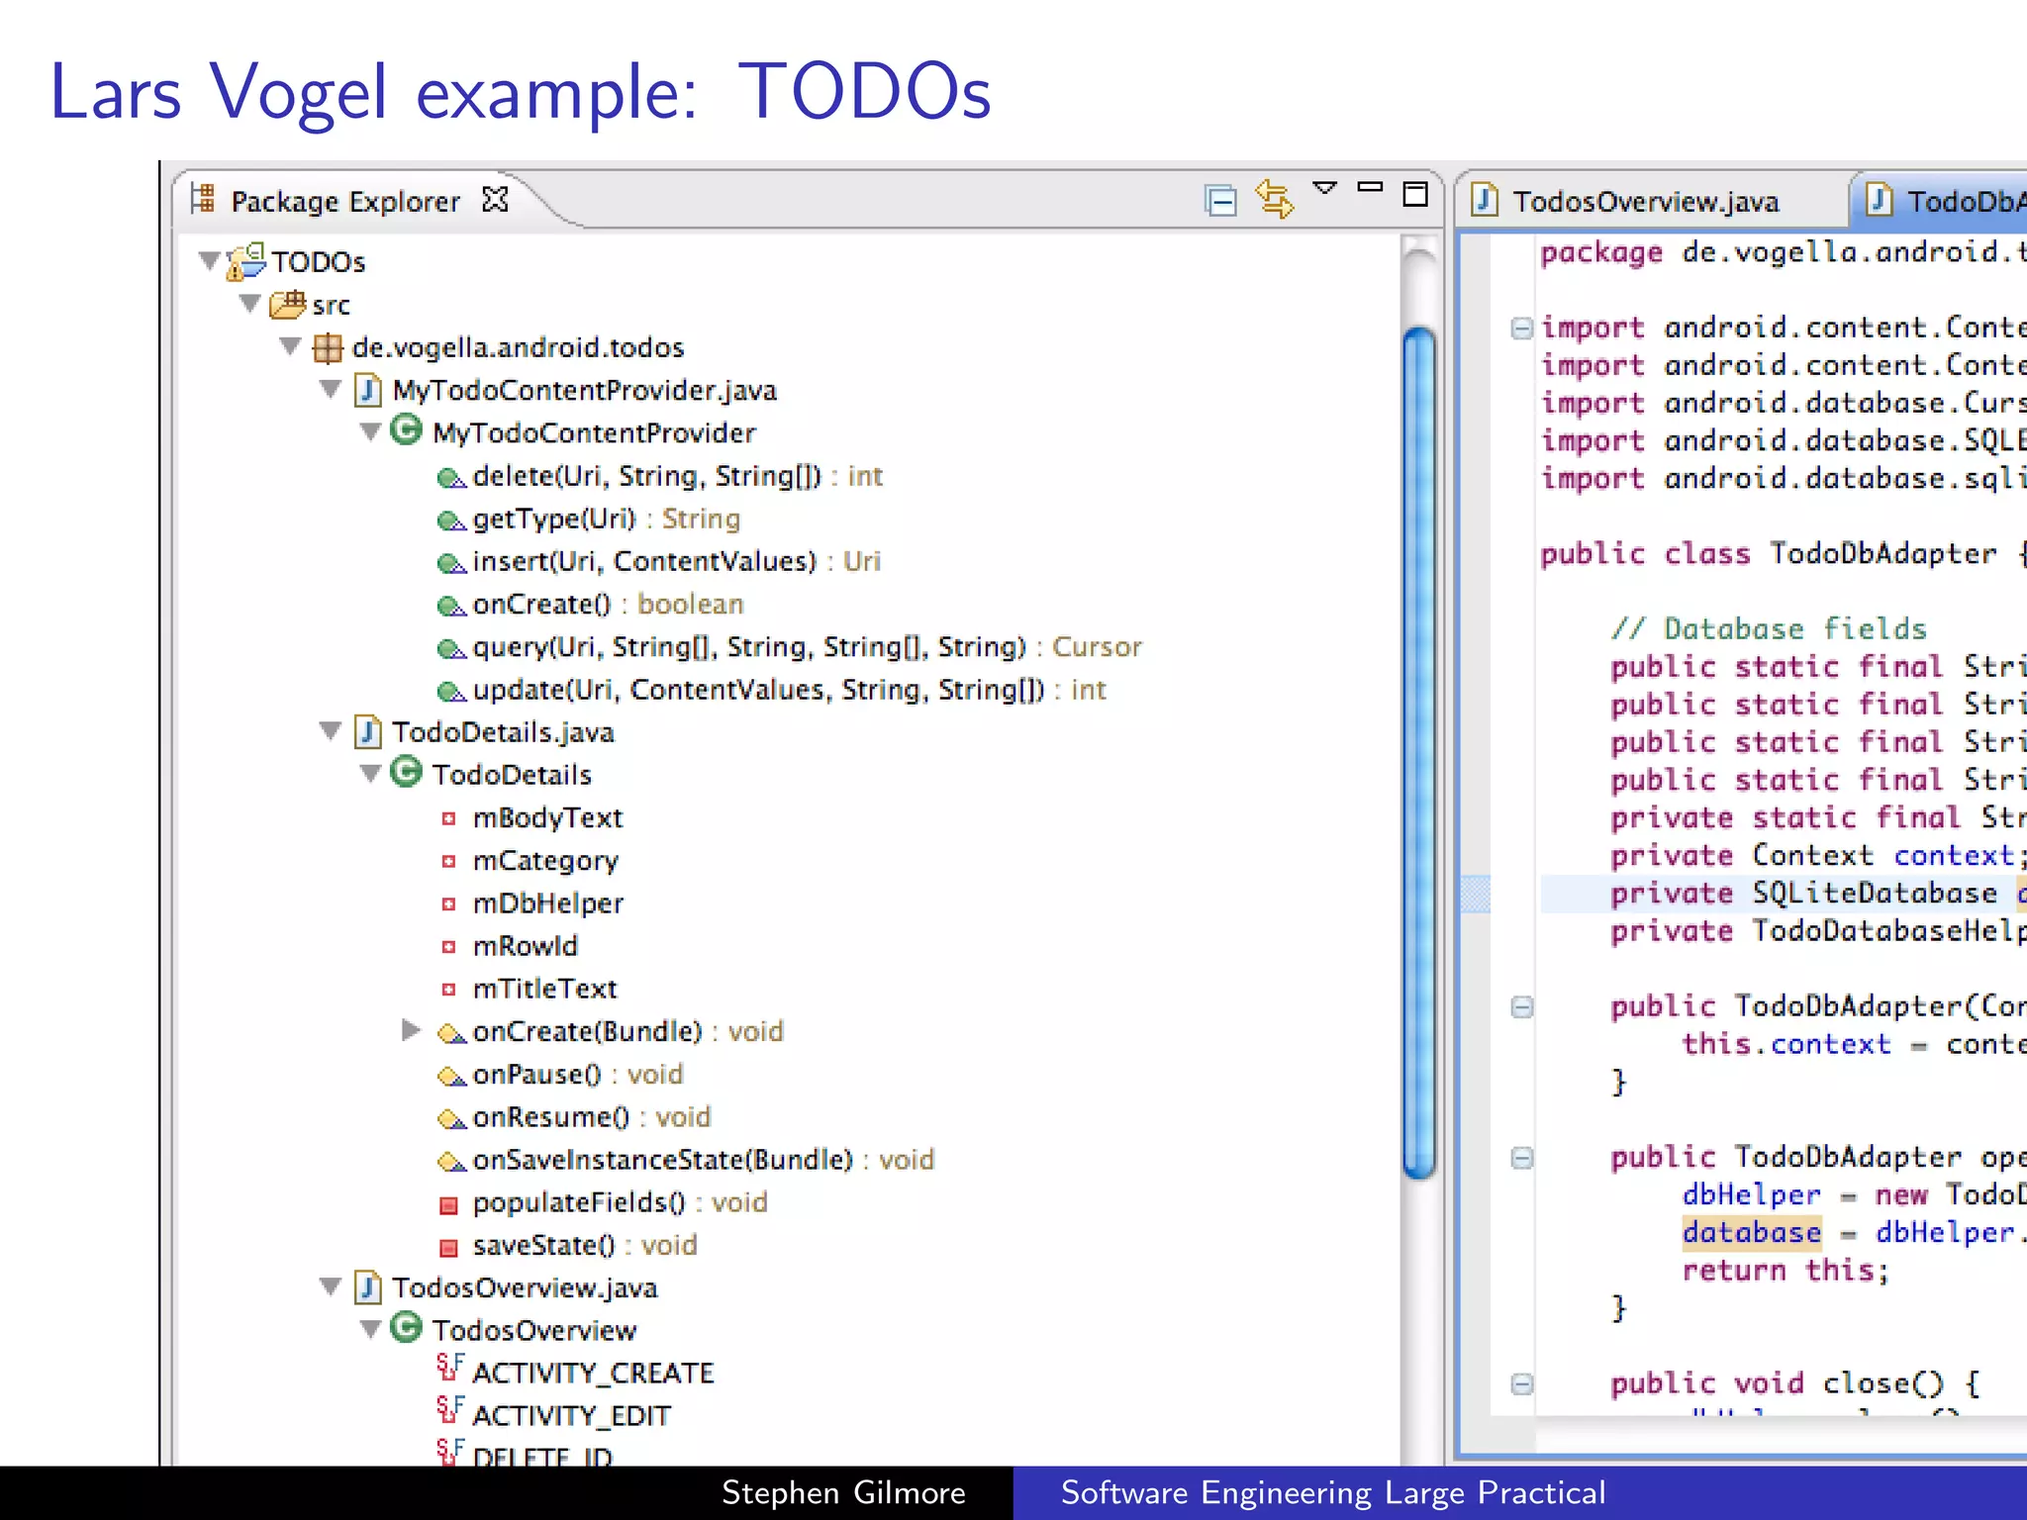The width and height of the screenshot is (2027, 1520).
Task: Click the private field icon beside mRowId
Action: click(x=449, y=946)
